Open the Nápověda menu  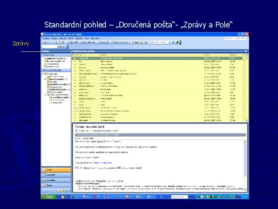pyautogui.click(x=95, y=38)
